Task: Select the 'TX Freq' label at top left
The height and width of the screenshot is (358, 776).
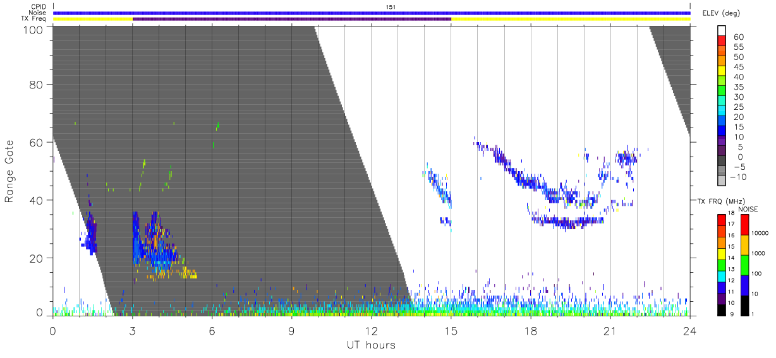Action: tap(33, 19)
